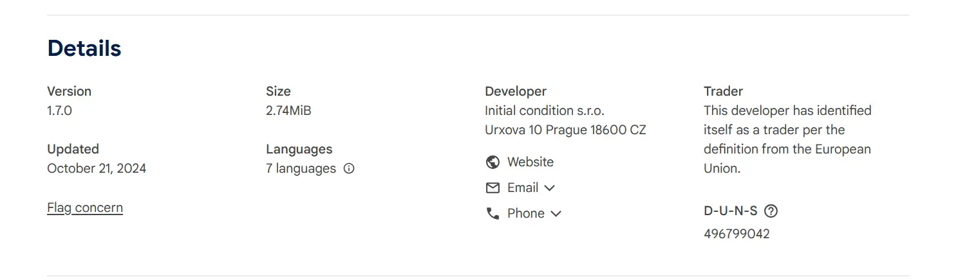The width and height of the screenshot is (958, 280).
Task: Click the Email label text
Action: (522, 188)
